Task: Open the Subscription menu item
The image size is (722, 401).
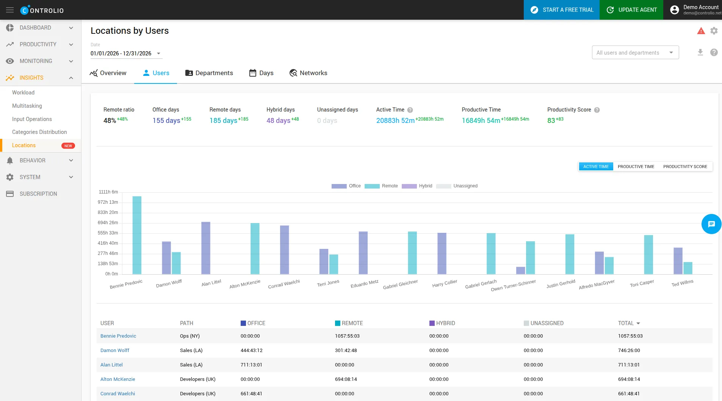Action: click(x=38, y=194)
